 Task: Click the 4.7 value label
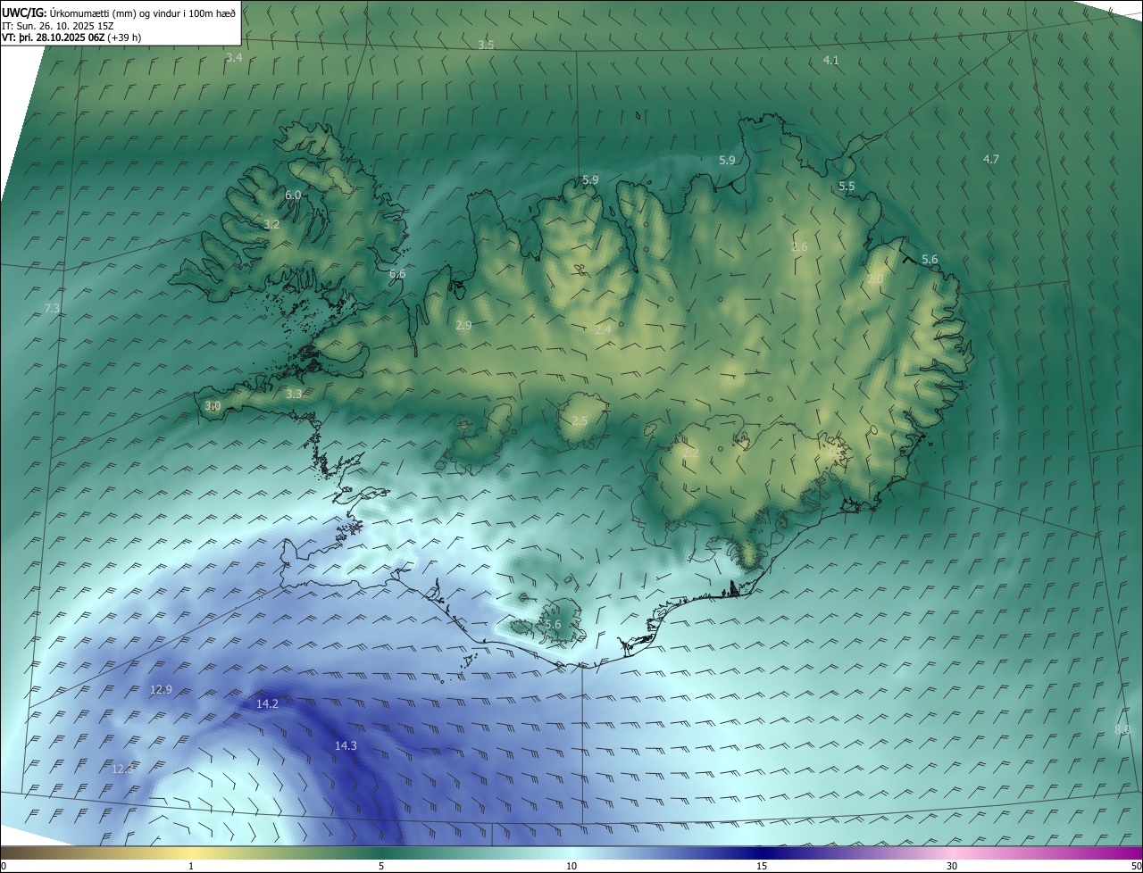[991, 159]
